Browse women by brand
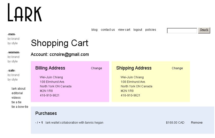 (13, 57)
